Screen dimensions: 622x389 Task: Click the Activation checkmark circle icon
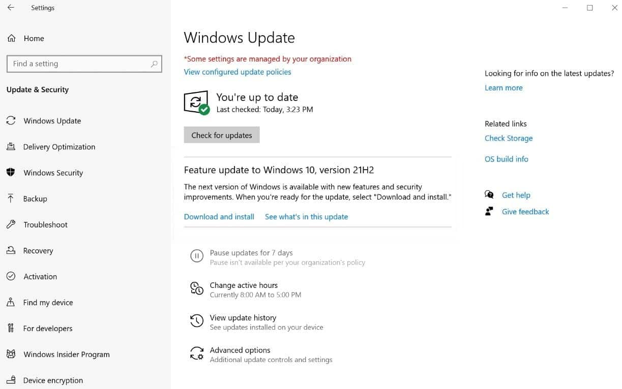[x=11, y=276]
